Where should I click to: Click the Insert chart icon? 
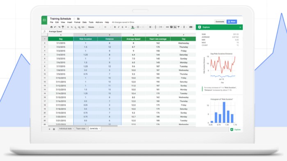click(175, 27)
